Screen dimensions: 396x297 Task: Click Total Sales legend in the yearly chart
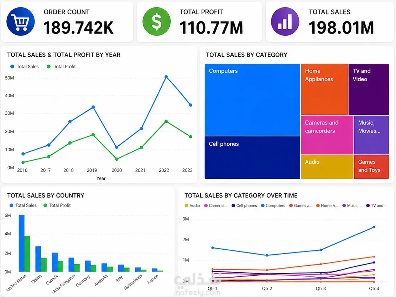pos(25,67)
